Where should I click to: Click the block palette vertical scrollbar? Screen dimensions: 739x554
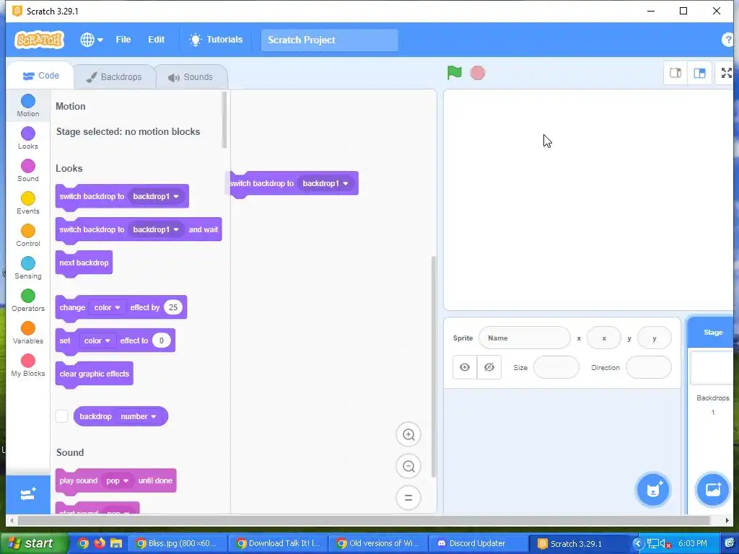(x=225, y=120)
